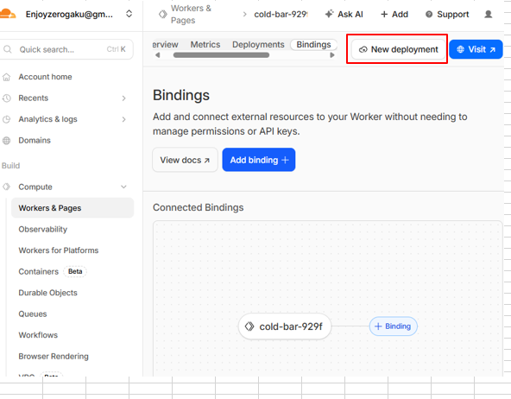Screen dimensions: 511x399
Task: Expand the Recents submenu chevron
Action: click(x=123, y=98)
